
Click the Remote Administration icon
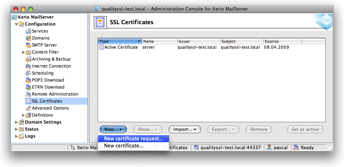[x=28, y=94]
